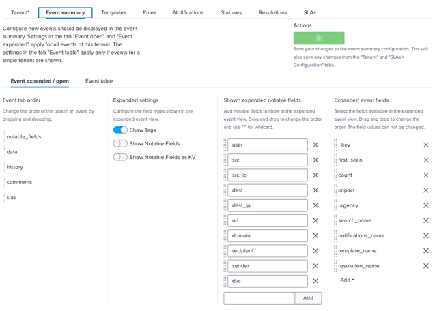Go to the SLAs tab
437x311 pixels.
tap(309, 12)
